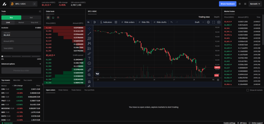Open the API docs link
This screenshot has width=264, height=124.
pyautogui.click(x=242, y=123)
